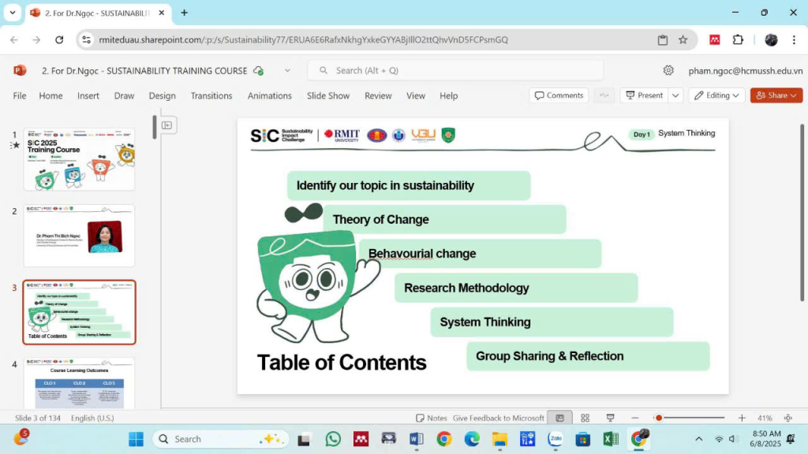Start slideshow from status bar icon
The image size is (808, 454).
610,418
